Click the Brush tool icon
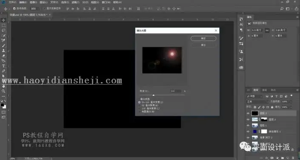300x160 pixels. point(3,46)
